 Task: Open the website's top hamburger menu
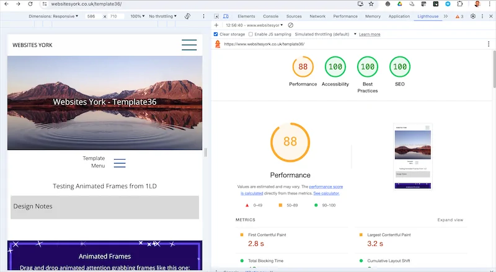pyautogui.click(x=189, y=45)
